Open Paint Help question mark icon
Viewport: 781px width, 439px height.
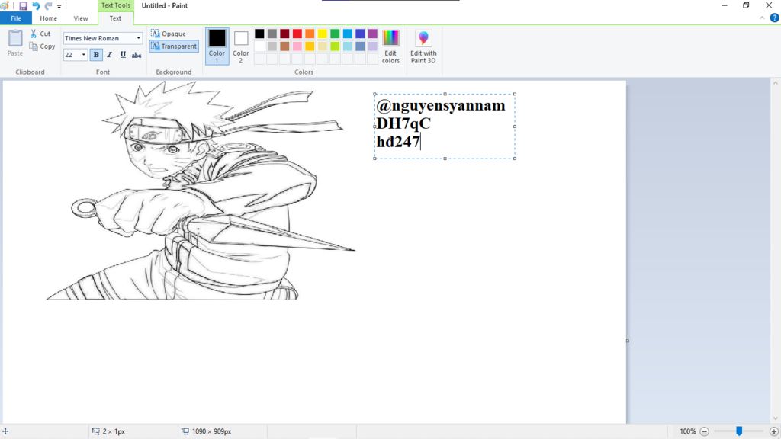click(775, 18)
